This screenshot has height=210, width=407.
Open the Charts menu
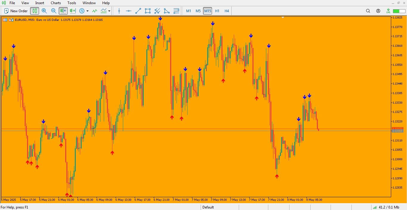coord(56,3)
